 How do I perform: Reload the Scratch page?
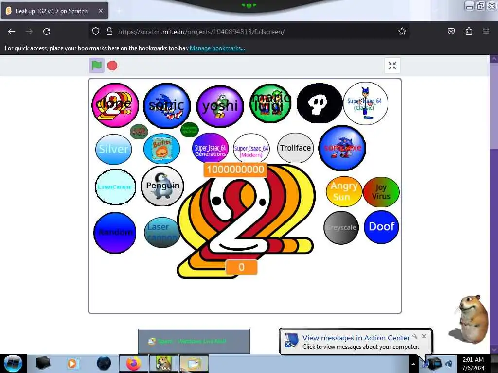point(47,32)
